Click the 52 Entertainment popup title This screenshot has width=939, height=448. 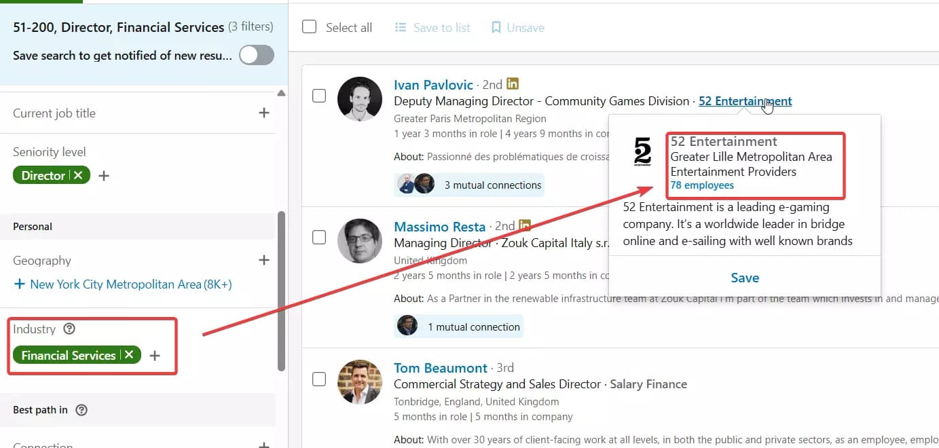724,142
